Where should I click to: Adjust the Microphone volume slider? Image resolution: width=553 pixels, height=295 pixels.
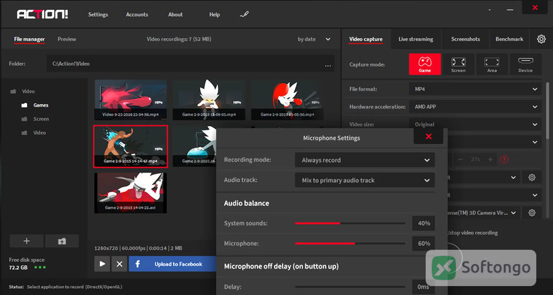point(350,243)
